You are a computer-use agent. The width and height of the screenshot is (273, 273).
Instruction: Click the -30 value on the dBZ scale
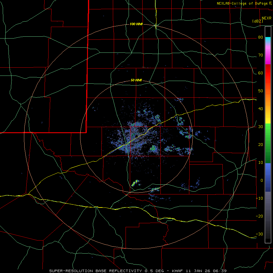[x=259, y=234]
